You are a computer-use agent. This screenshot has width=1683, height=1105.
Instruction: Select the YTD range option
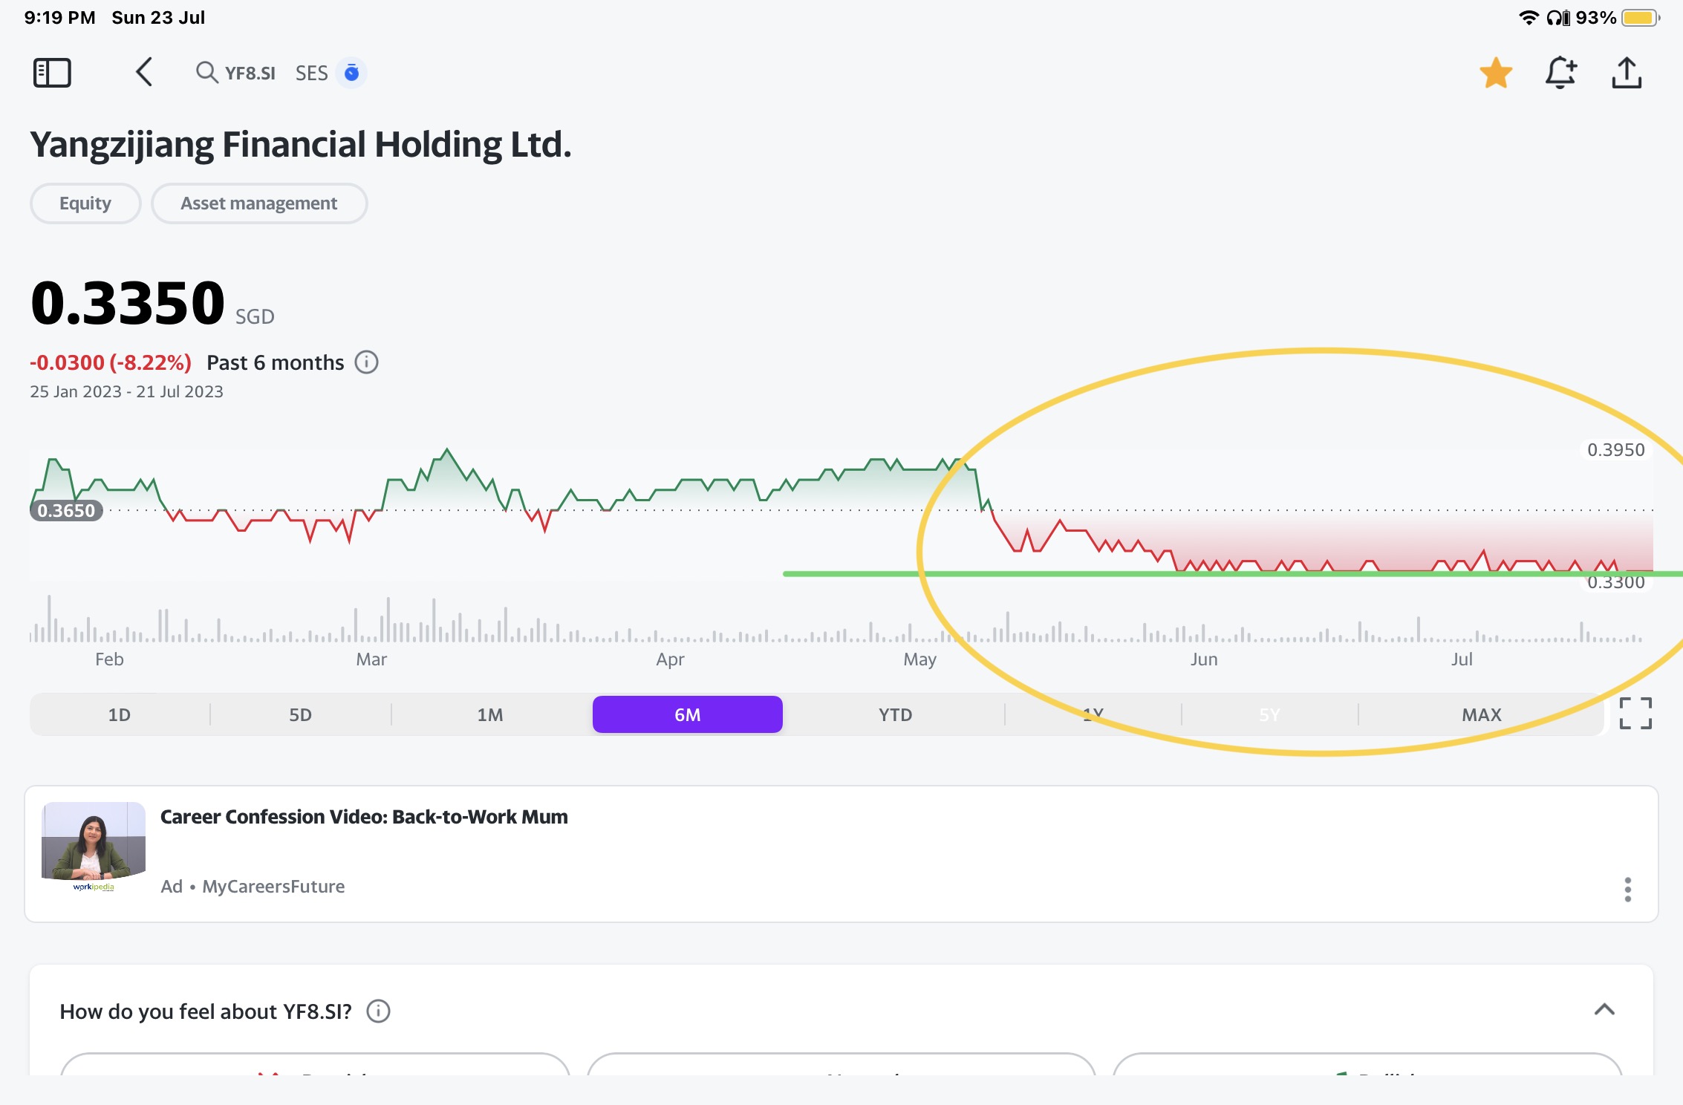pos(895,714)
